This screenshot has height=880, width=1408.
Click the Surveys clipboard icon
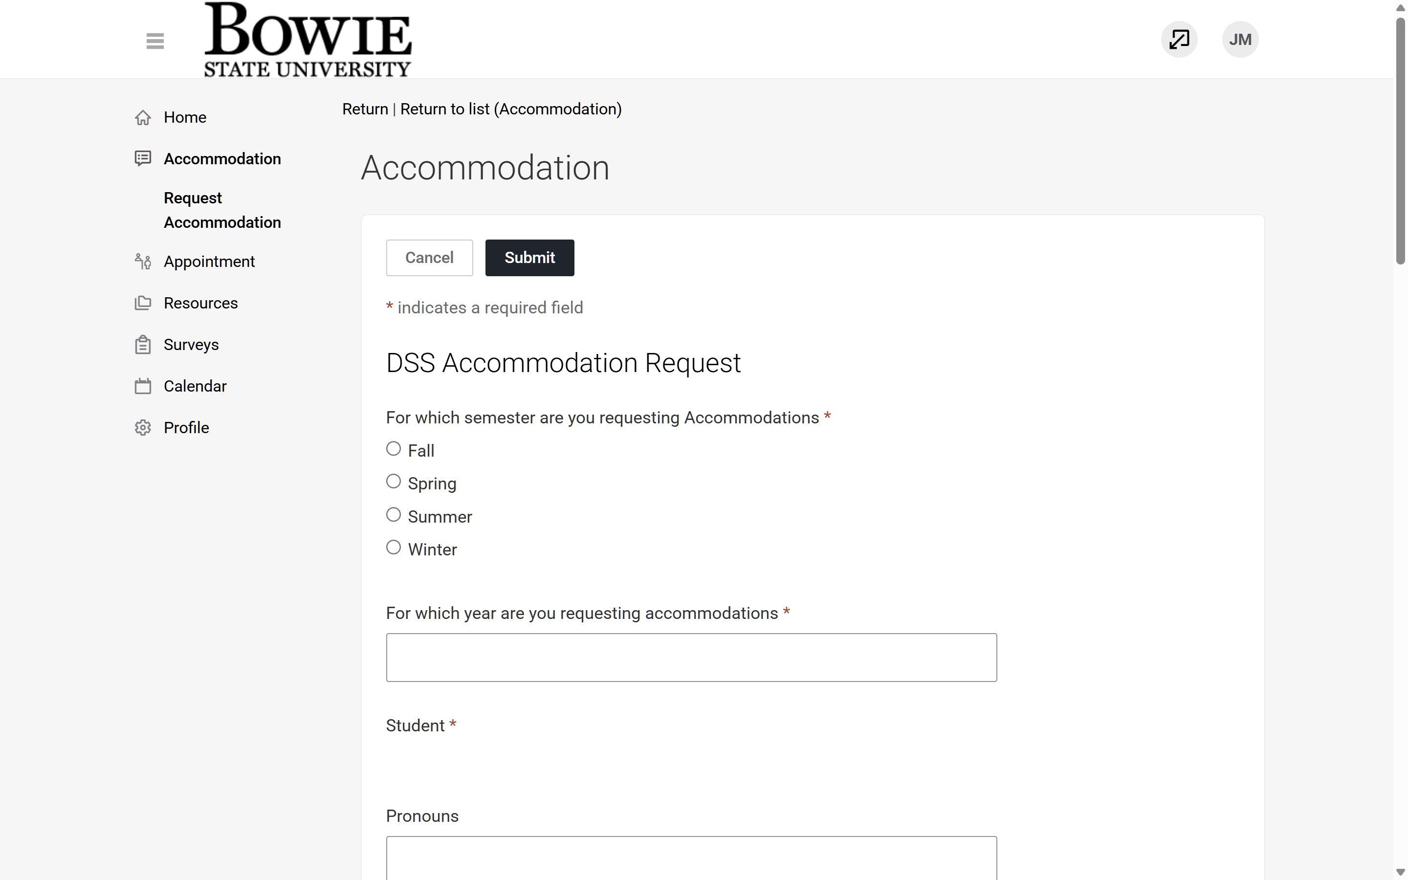(143, 345)
